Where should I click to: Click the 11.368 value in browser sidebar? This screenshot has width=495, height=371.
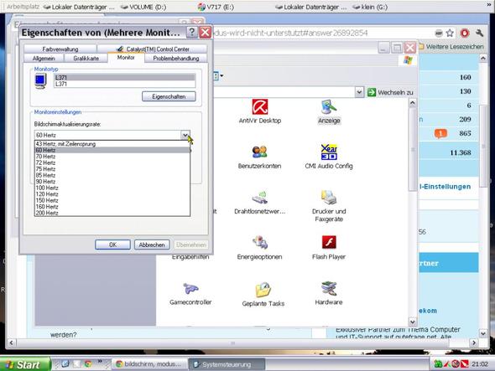point(461,152)
